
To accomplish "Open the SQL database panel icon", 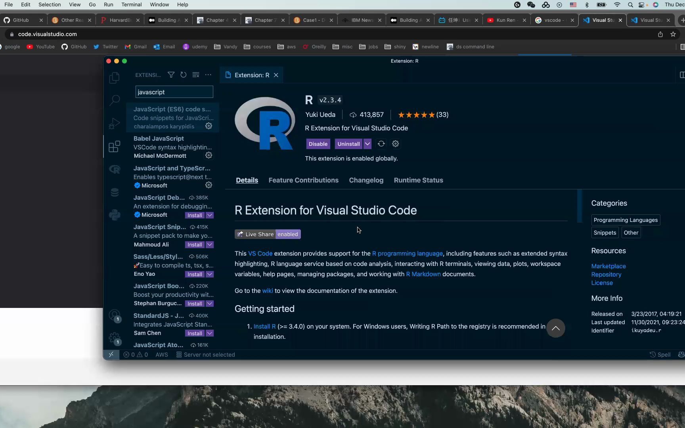I will click(x=115, y=192).
